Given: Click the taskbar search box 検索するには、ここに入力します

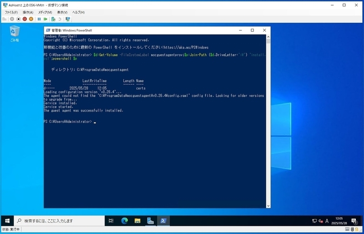Looking at the screenshot, I should tap(59, 221).
